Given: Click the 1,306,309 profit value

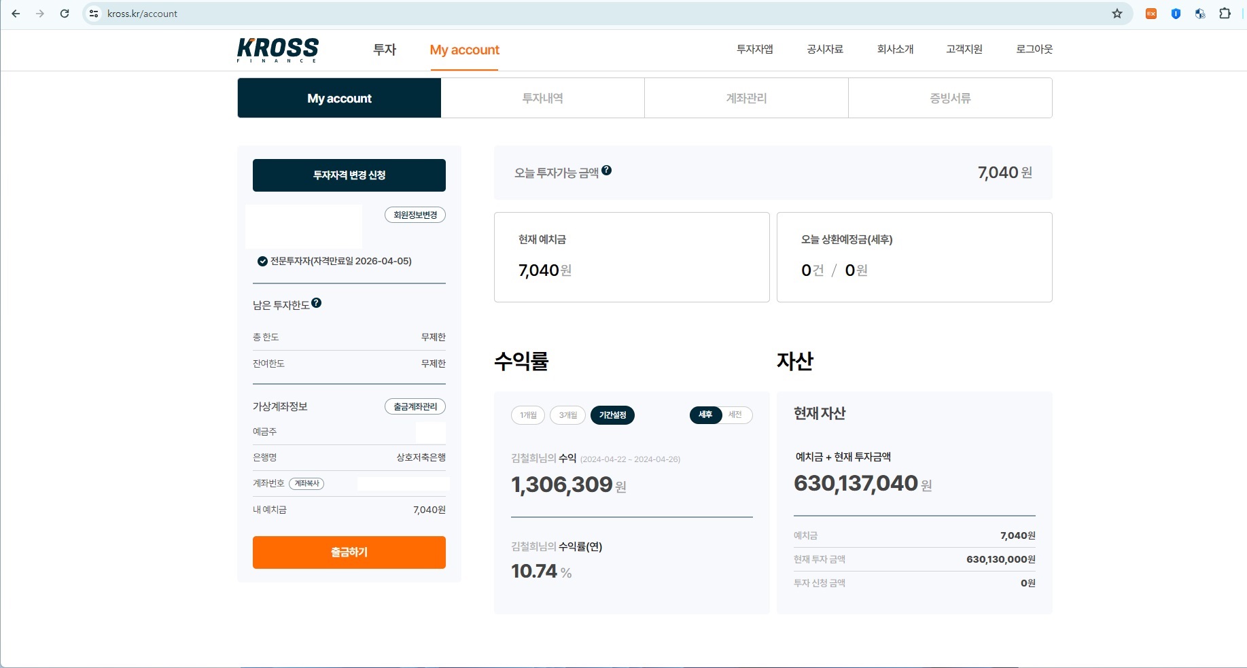Looking at the screenshot, I should (x=562, y=485).
